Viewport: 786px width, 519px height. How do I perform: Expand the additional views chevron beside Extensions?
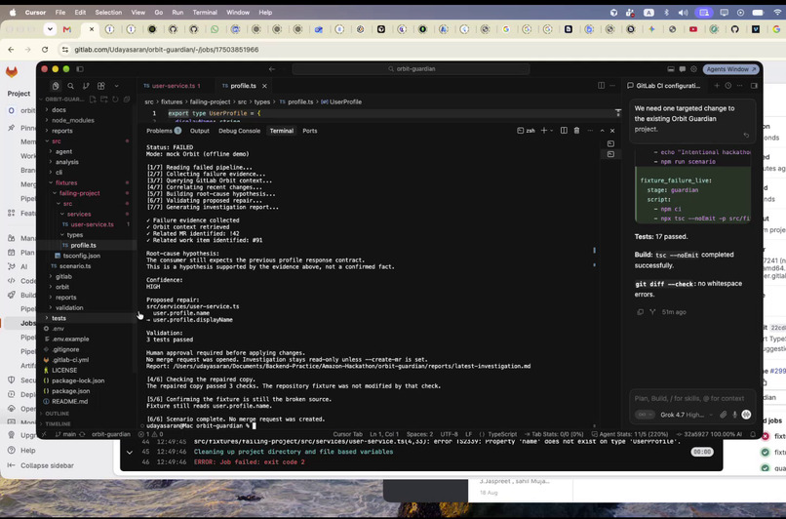(116, 86)
